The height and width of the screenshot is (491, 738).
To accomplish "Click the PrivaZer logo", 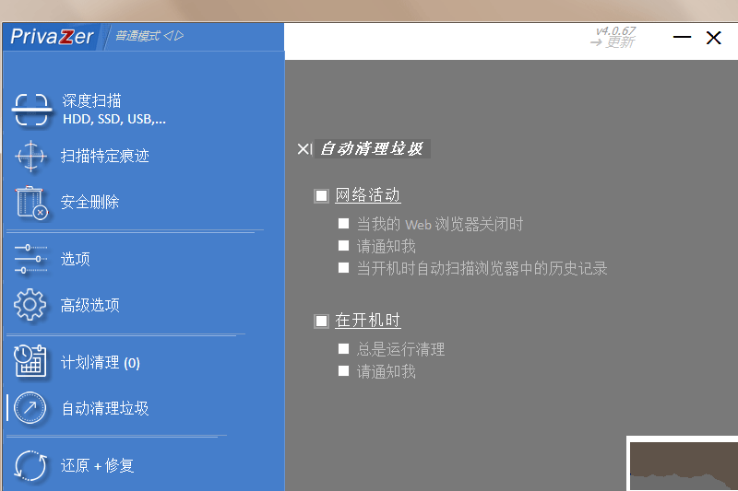I will 52,37.
